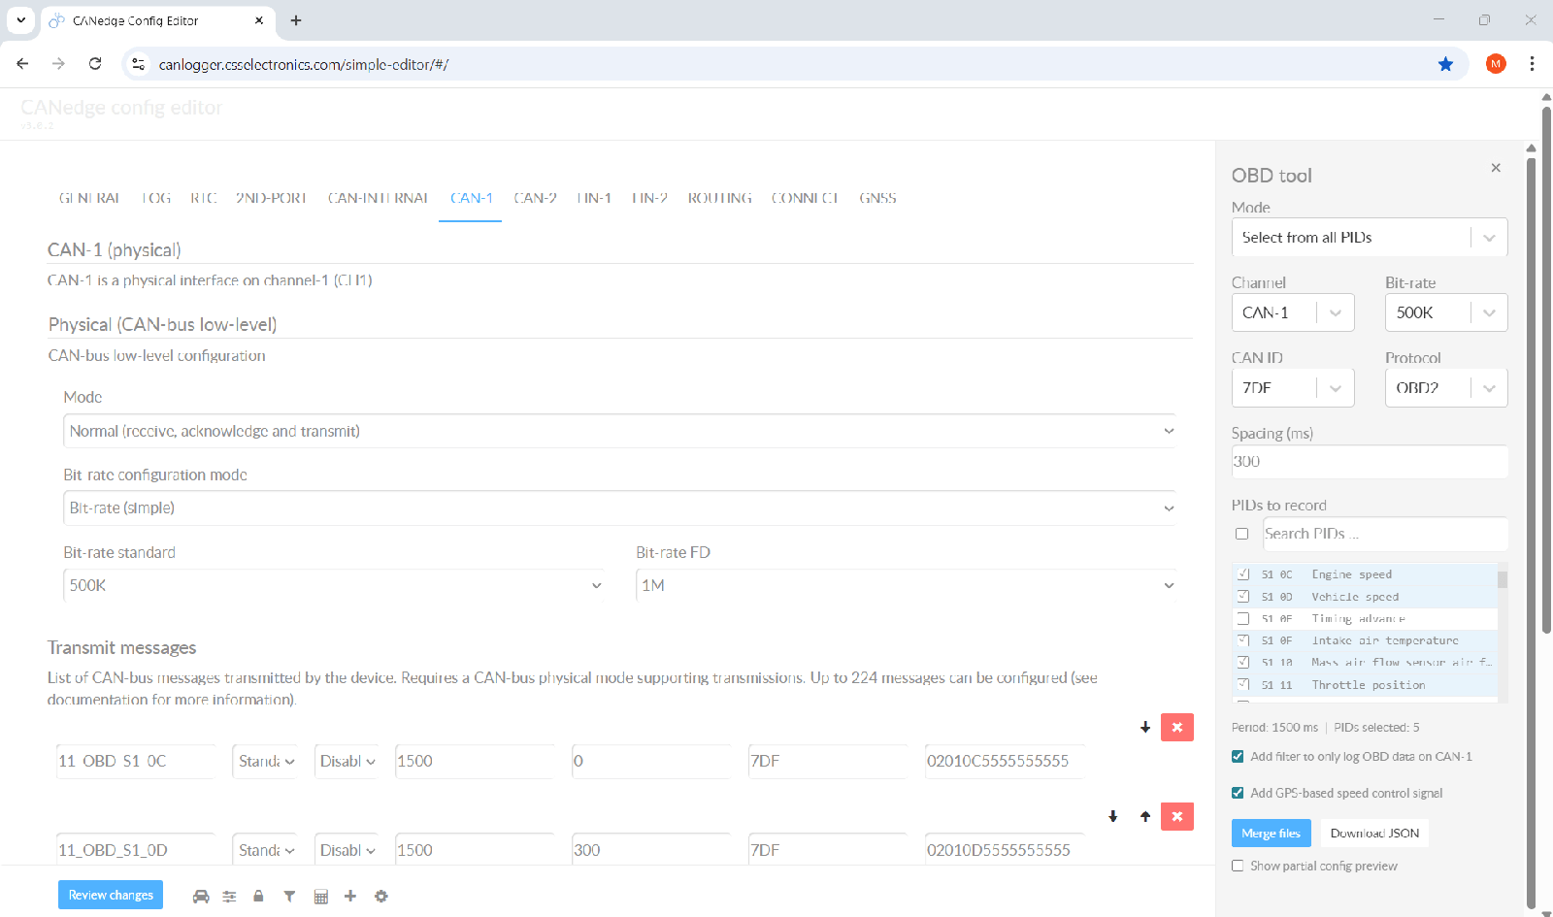
Task: Close the OBD tool panel
Action: [1496, 168]
